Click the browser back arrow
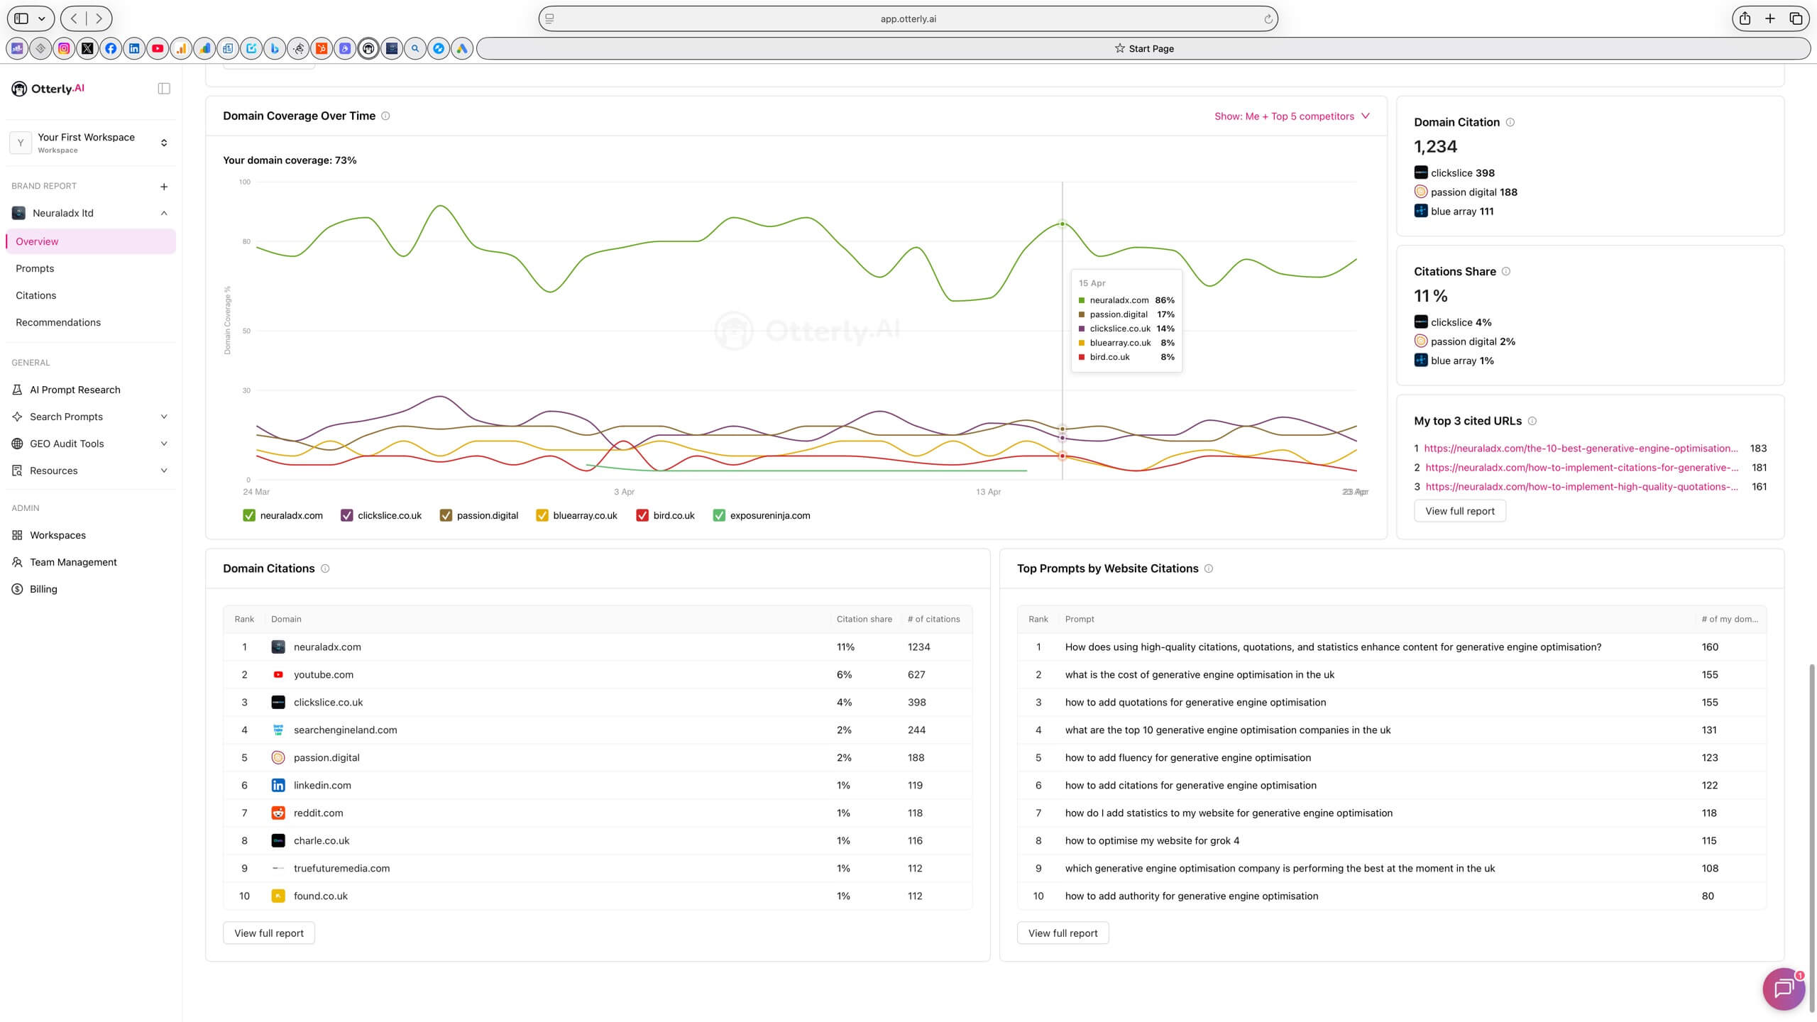Image resolution: width=1817 pixels, height=1022 pixels. (74, 18)
